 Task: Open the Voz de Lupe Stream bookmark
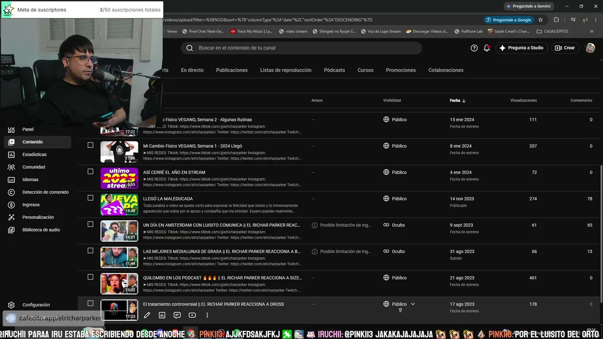(x=381, y=32)
